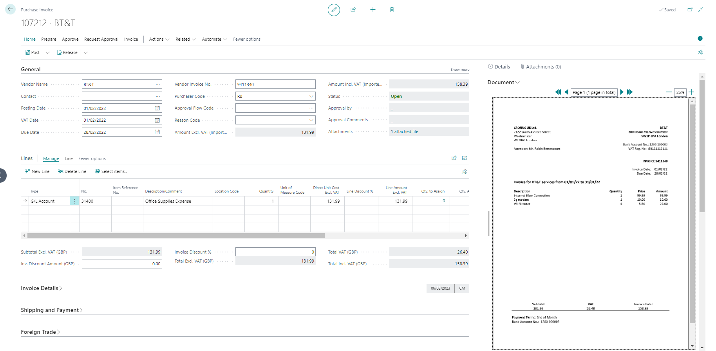
Task: Expand the Release options dropdown
Action: tap(86, 52)
